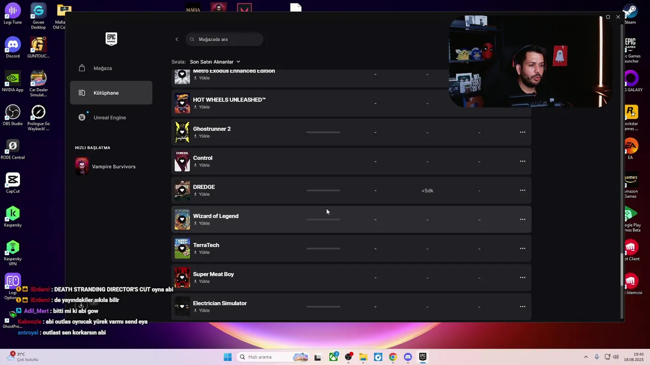The height and width of the screenshot is (365, 650).
Task: Open File Explorer from the taskbar
Action: 363,357
